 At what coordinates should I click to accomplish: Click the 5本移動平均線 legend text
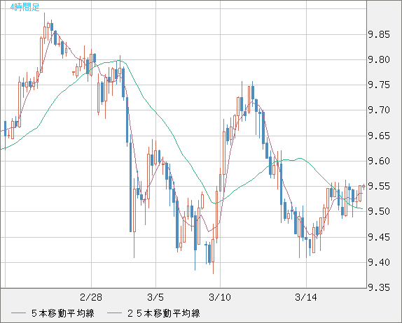tap(63, 313)
